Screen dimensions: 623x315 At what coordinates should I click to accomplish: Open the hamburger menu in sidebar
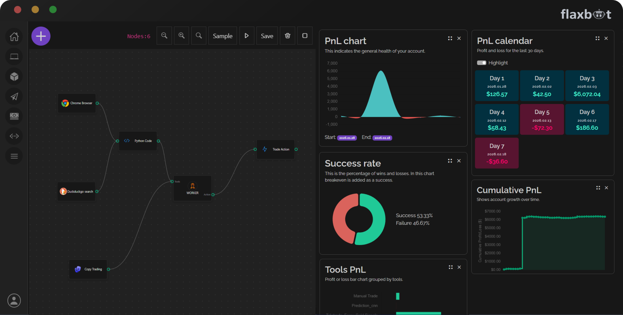pos(14,156)
